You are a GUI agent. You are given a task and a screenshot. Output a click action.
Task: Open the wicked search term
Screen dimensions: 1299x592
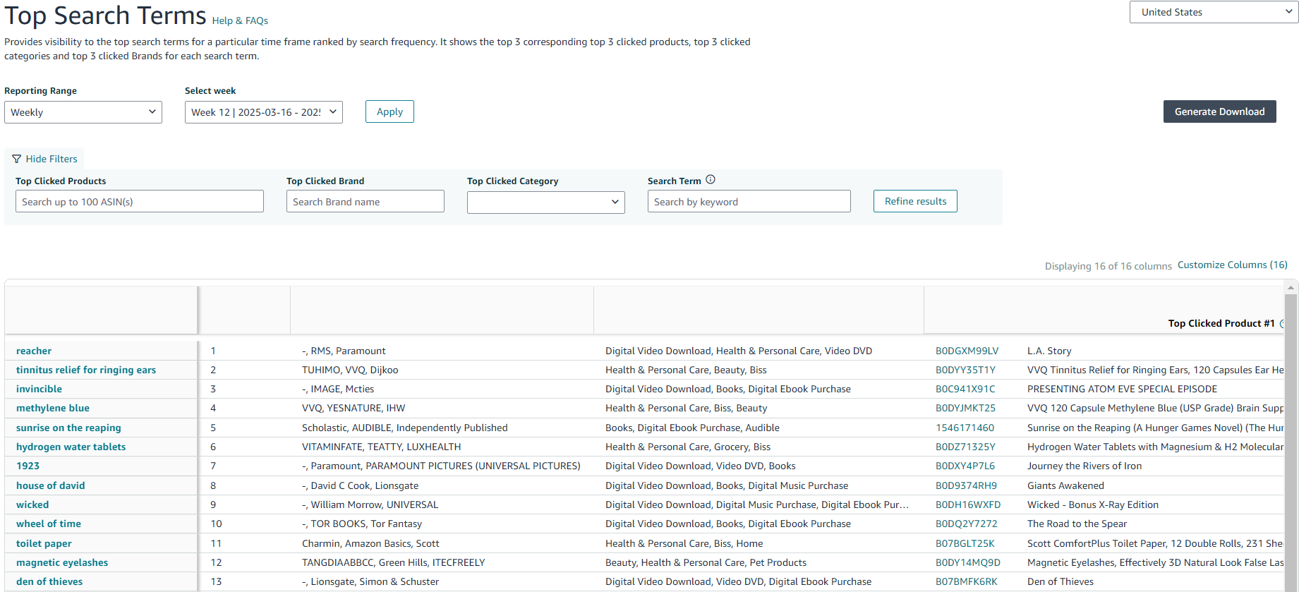pos(32,505)
